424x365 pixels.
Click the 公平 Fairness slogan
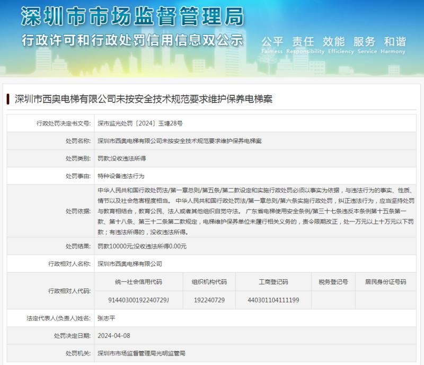coord(272,45)
